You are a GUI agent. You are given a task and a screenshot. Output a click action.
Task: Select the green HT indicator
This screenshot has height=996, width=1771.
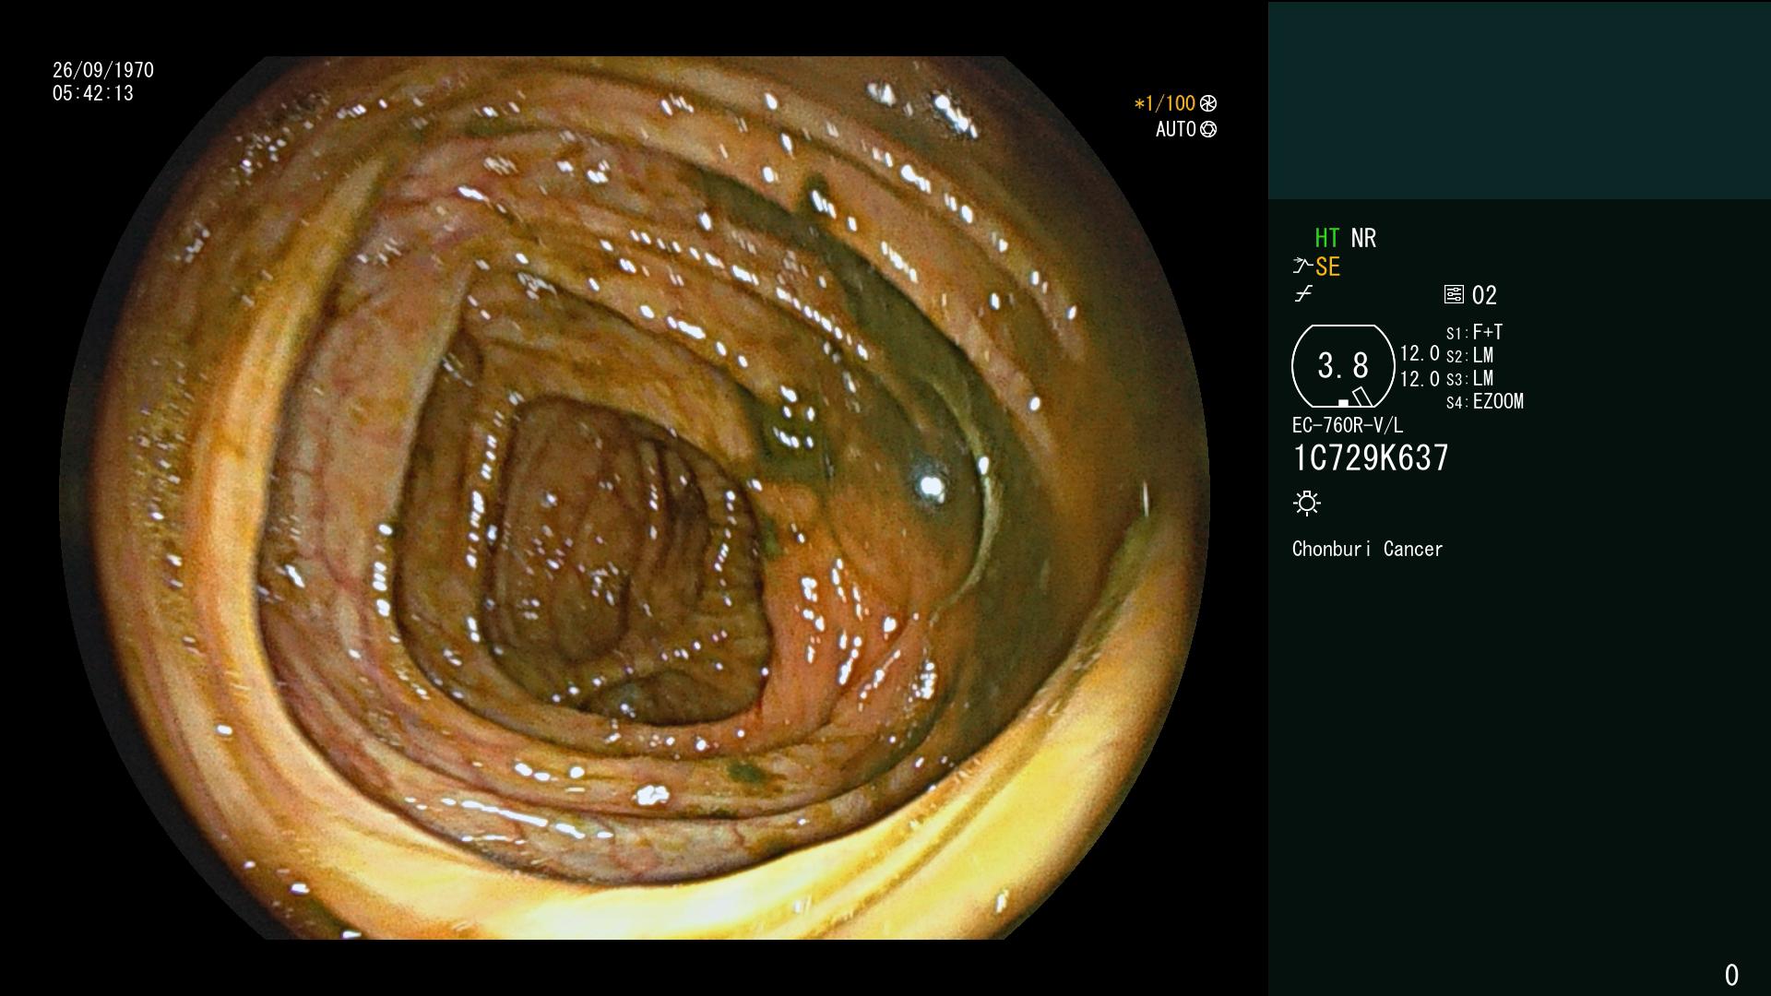pyautogui.click(x=1327, y=238)
